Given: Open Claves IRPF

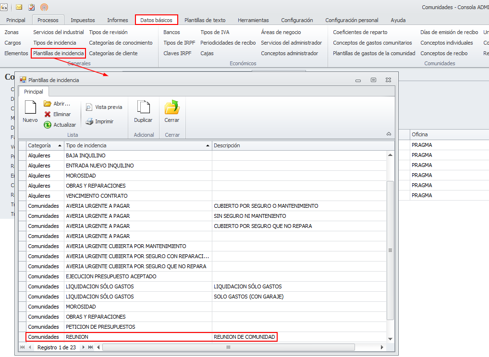Looking at the screenshot, I should coord(177,53).
